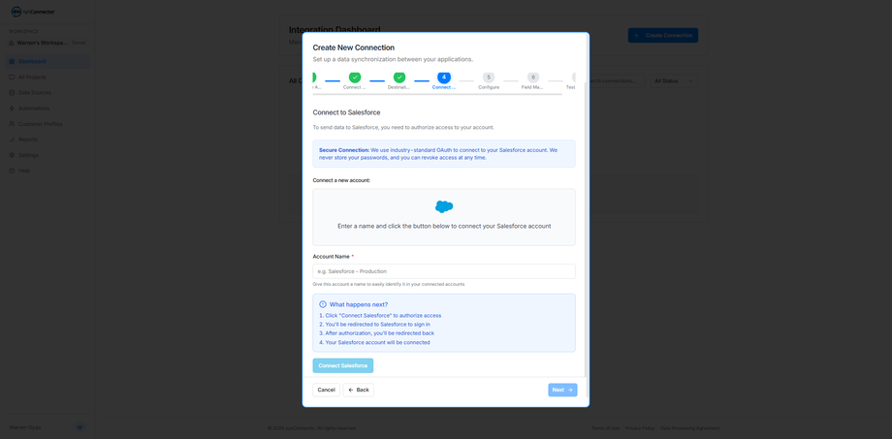The height and width of the screenshot is (439, 892).
Task: Click completed step 2 checkmark circle
Action: point(355,78)
